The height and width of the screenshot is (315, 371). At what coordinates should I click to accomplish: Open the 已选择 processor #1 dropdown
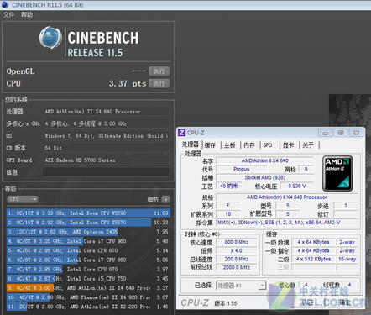[x=241, y=286]
